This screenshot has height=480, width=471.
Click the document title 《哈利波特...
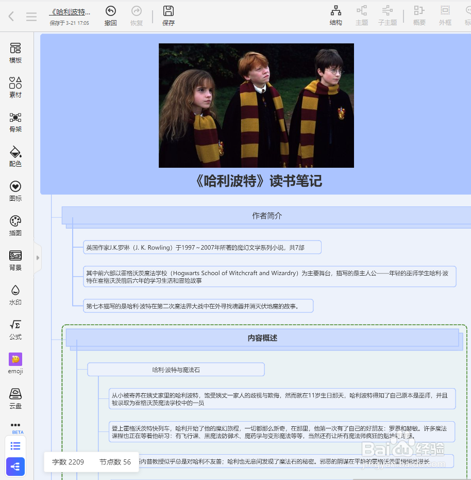(x=70, y=12)
